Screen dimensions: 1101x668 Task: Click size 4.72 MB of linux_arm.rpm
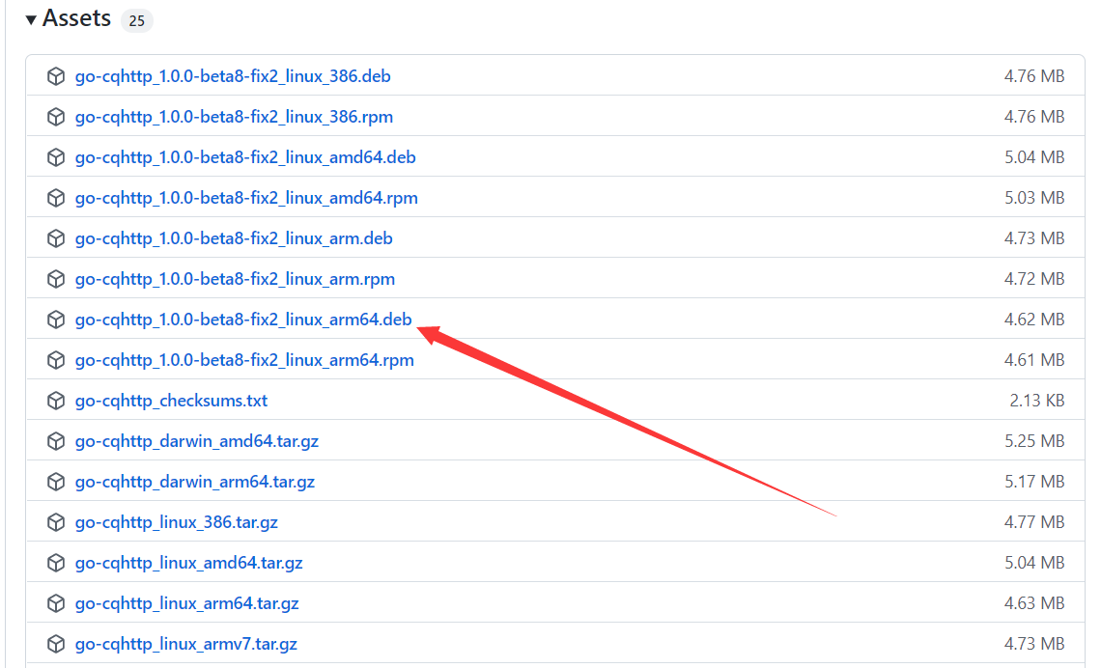(x=1034, y=279)
